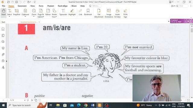The width and height of the screenshot is (193, 108).
Task: Open the Pages thumbnails side panel
Action: [x=3, y=35]
